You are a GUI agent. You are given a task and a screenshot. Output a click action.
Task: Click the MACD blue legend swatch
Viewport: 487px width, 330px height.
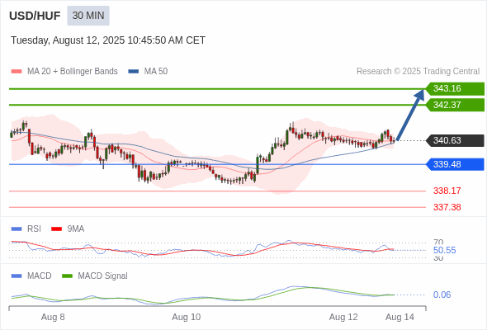pyautogui.click(x=17, y=276)
